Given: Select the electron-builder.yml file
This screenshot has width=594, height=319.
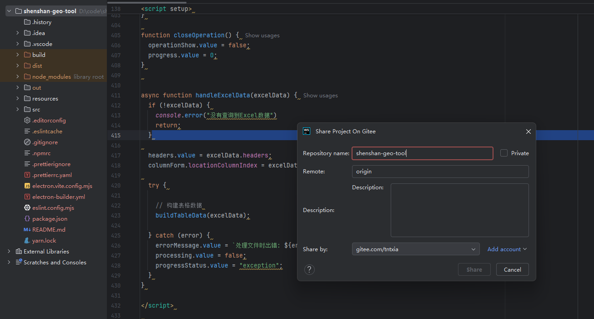Looking at the screenshot, I should pyautogui.click(x=59, y=197).
